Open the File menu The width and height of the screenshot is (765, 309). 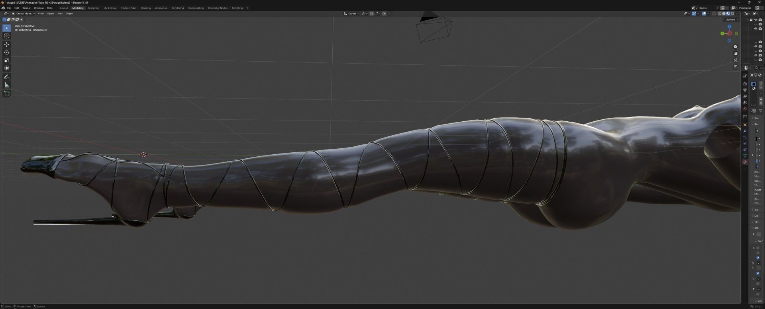pos(9,8)
